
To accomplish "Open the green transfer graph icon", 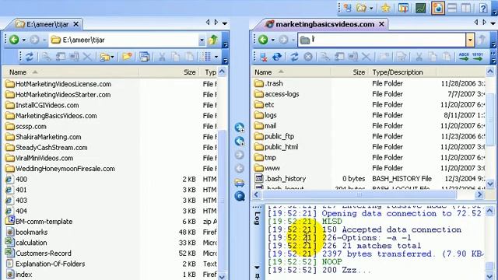I will (420, 8).
